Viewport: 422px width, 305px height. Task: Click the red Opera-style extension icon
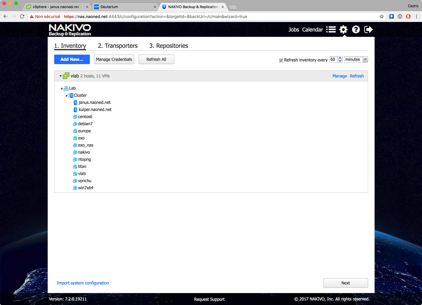[408, 17]
